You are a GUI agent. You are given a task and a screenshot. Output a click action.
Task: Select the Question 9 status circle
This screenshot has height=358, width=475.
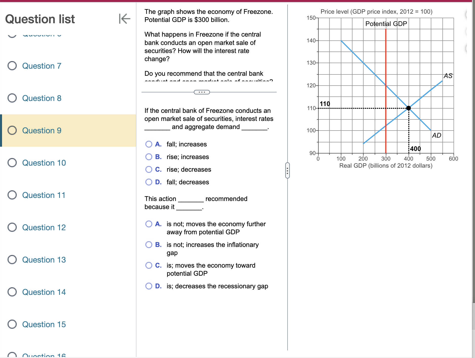pos(12,131)
